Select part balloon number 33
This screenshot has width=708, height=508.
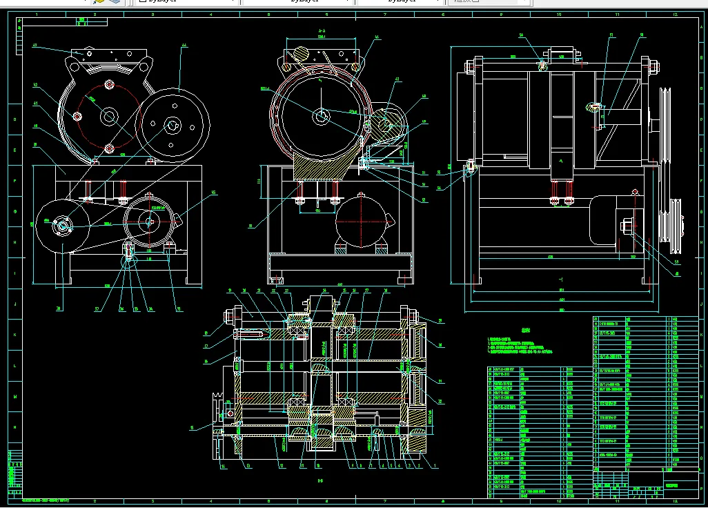coord(179,309)
